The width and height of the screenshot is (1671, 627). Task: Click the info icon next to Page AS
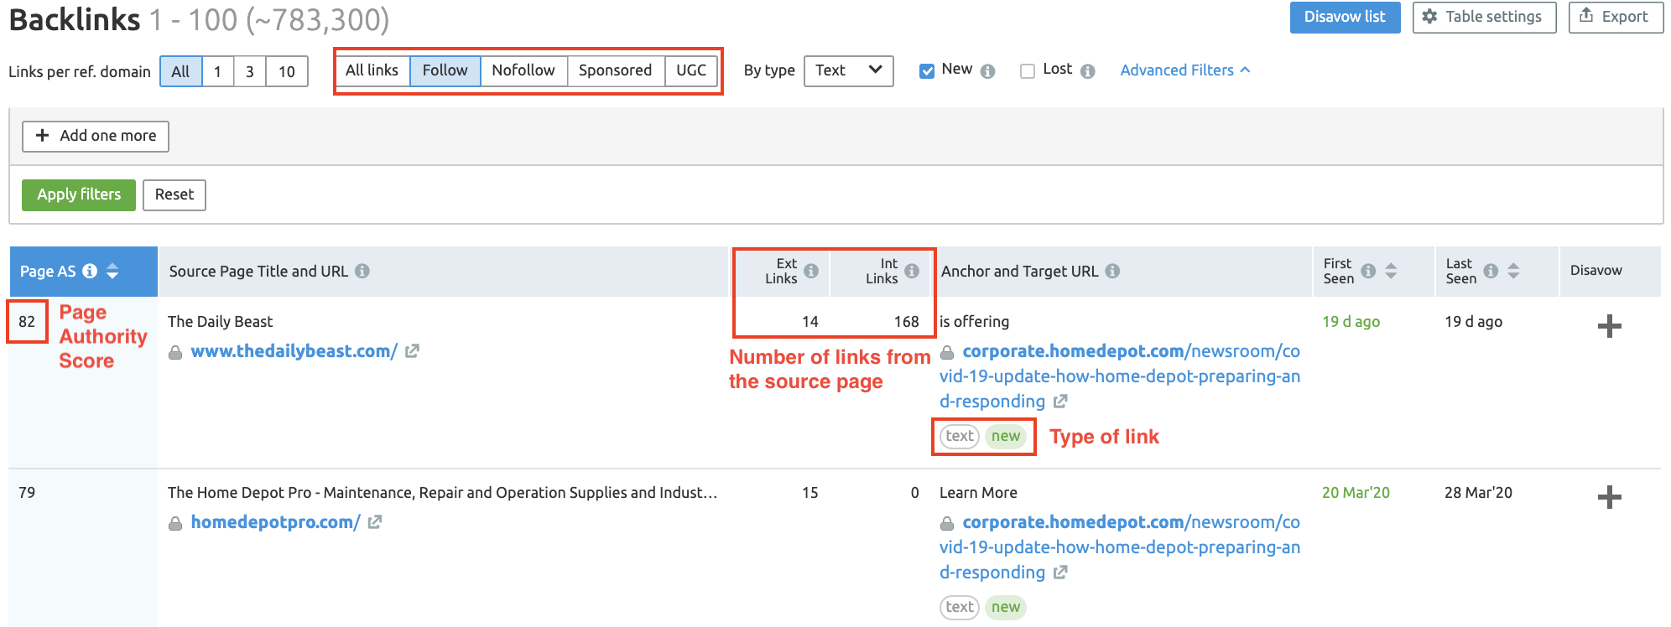click(x=90, y=271)
